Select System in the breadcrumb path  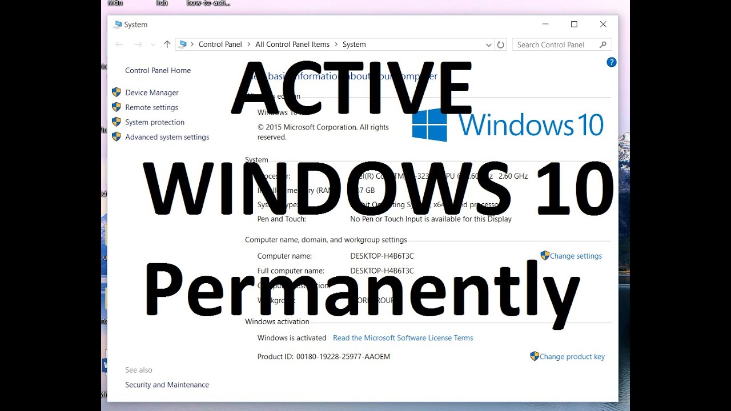click(x=354, y=45)
